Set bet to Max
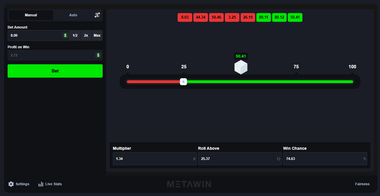 [x=97, y=35]
